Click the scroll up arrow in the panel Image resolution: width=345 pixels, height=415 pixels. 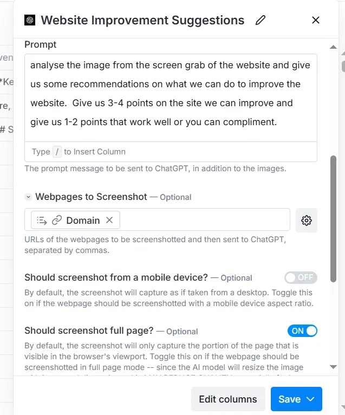pyautogui.click(x=334, y=47)
